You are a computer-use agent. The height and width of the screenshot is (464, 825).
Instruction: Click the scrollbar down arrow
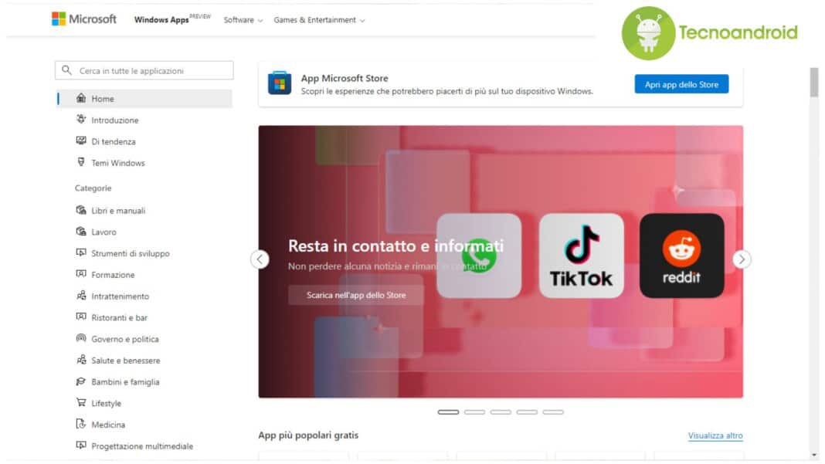814,455
